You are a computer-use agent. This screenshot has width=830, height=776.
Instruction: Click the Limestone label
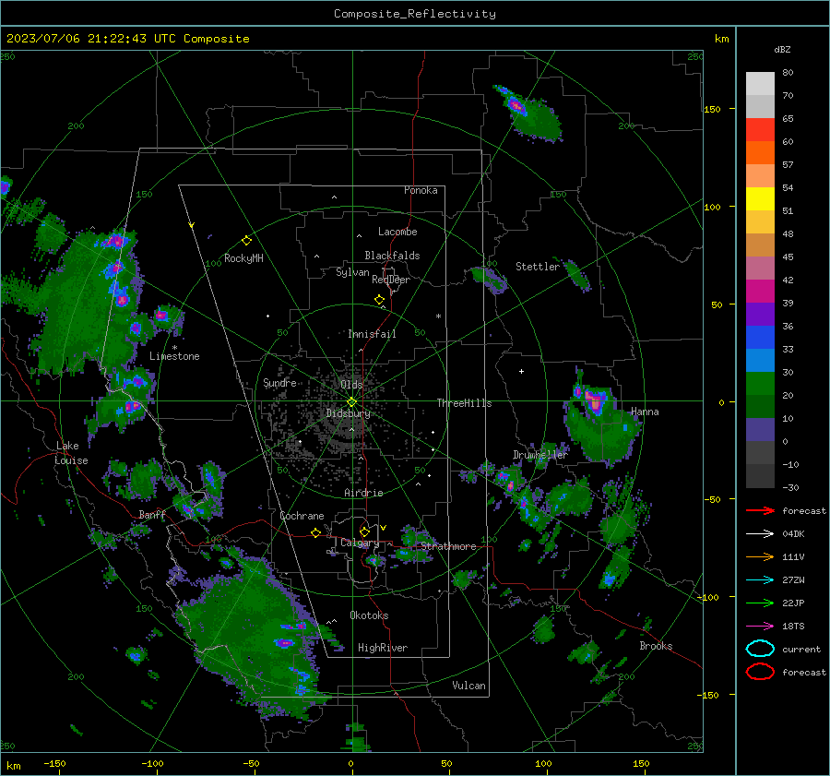pos(174,356)
